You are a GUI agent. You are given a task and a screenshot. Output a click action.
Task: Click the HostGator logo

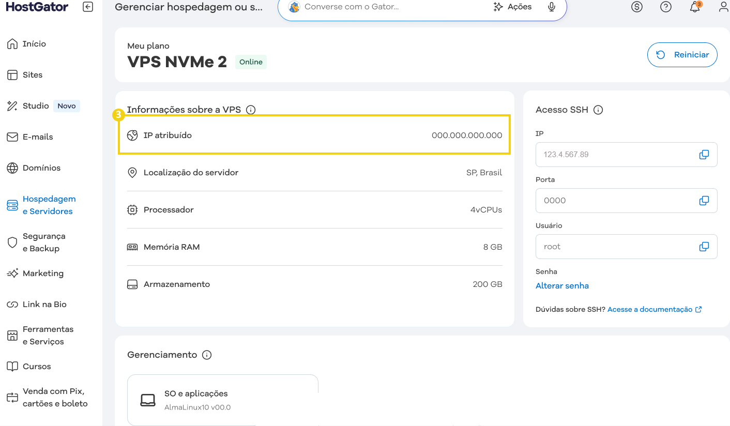[x=36, y=7]
